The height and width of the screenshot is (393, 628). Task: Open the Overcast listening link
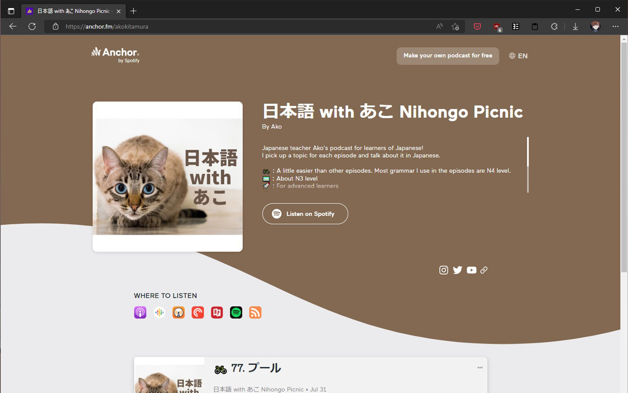pyautogui.click(x=179, y=312)
